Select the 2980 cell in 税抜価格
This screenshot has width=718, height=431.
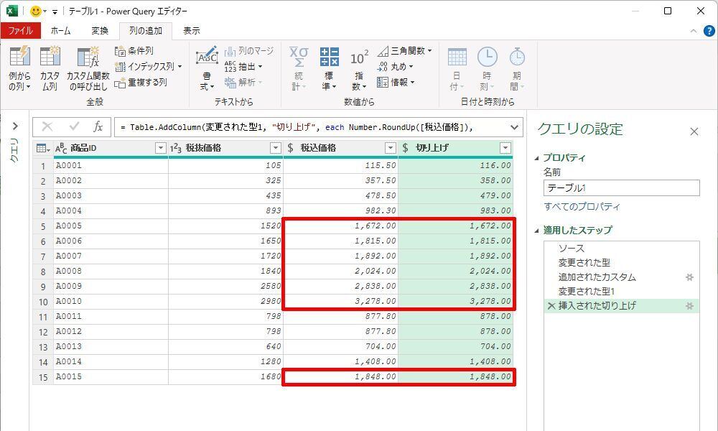[225, 302]
